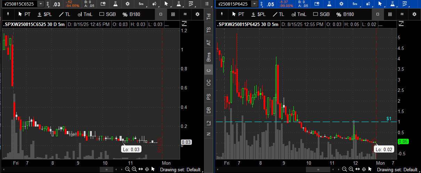Click the PT pointer button in left chart

pyautogui.click(x=24, y=14)
